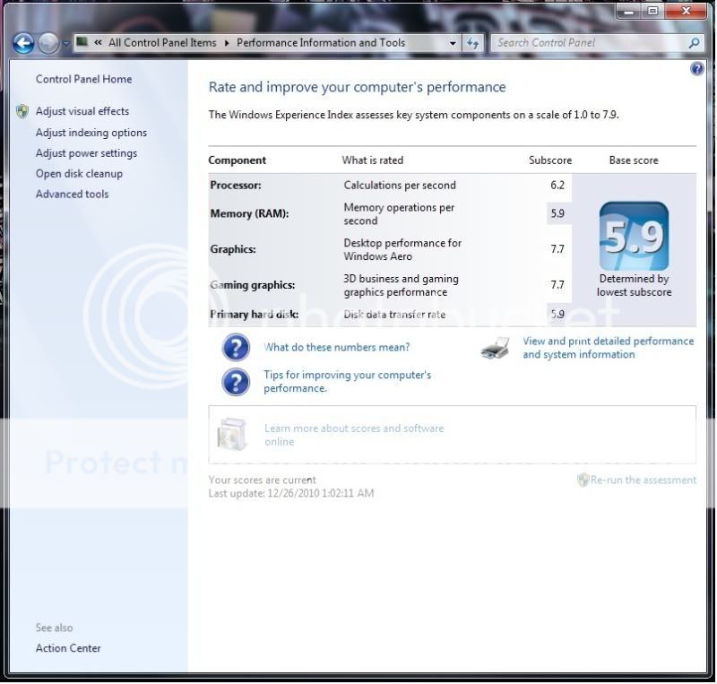Select All Control Panel Items in the breadcrumb
The width and height of the screenshot is (717, 684).
[x=161, y=42]
